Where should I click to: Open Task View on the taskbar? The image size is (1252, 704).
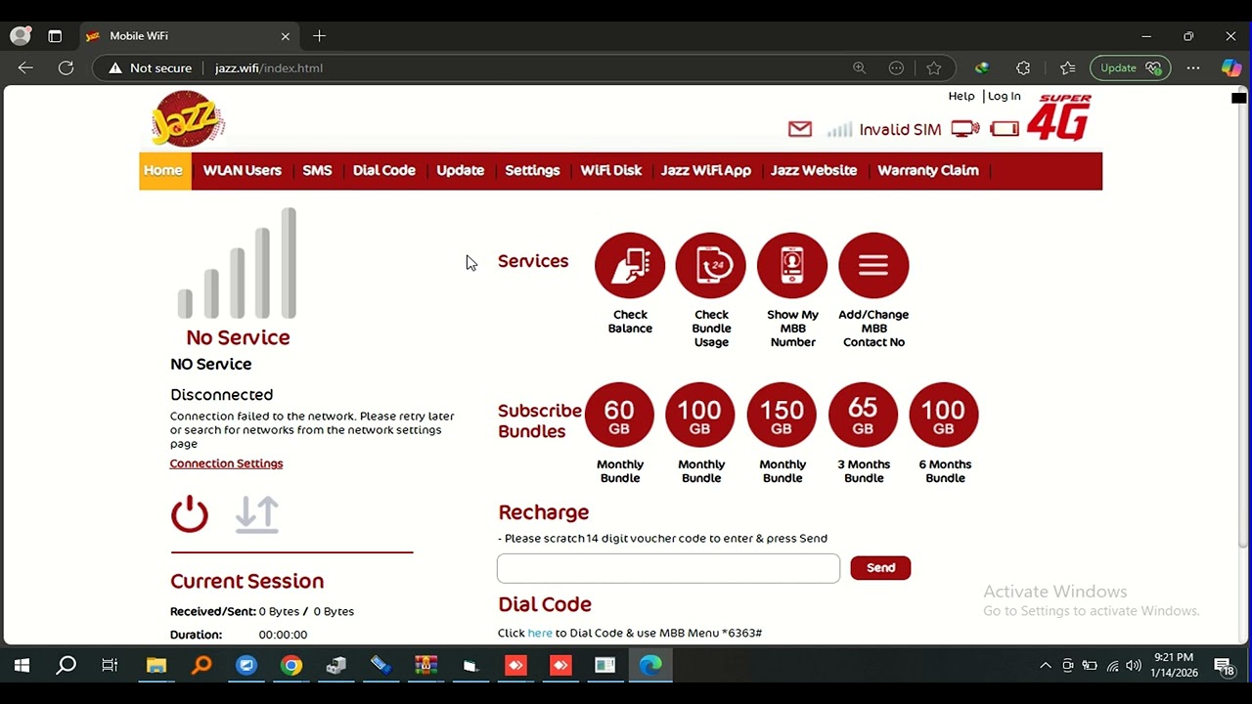pos(110,666)
